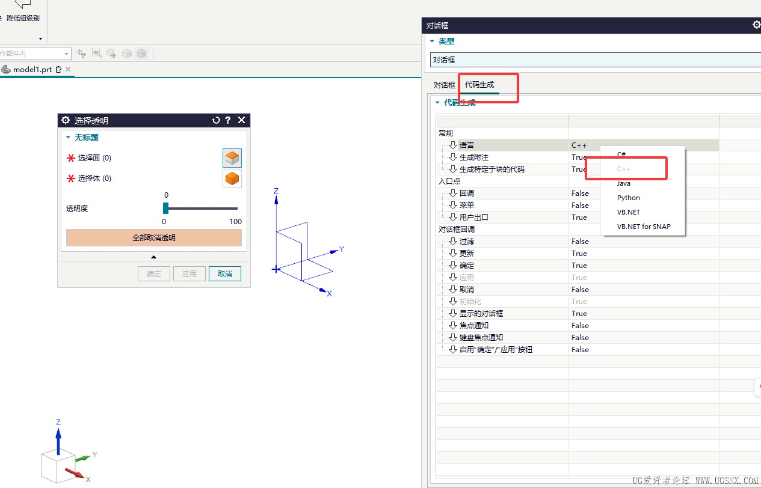The image size is (761, 488).
Task: Toggle the 过滤 callback value False
Action: [580, 242]
